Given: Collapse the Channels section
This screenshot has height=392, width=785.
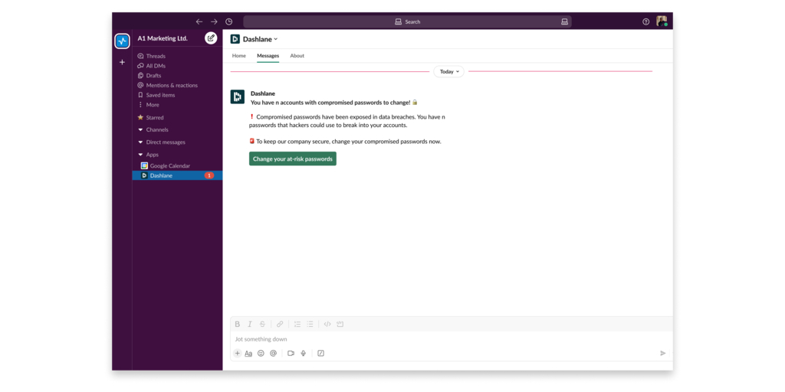Looking at the screenshot, I should (140, 130).
